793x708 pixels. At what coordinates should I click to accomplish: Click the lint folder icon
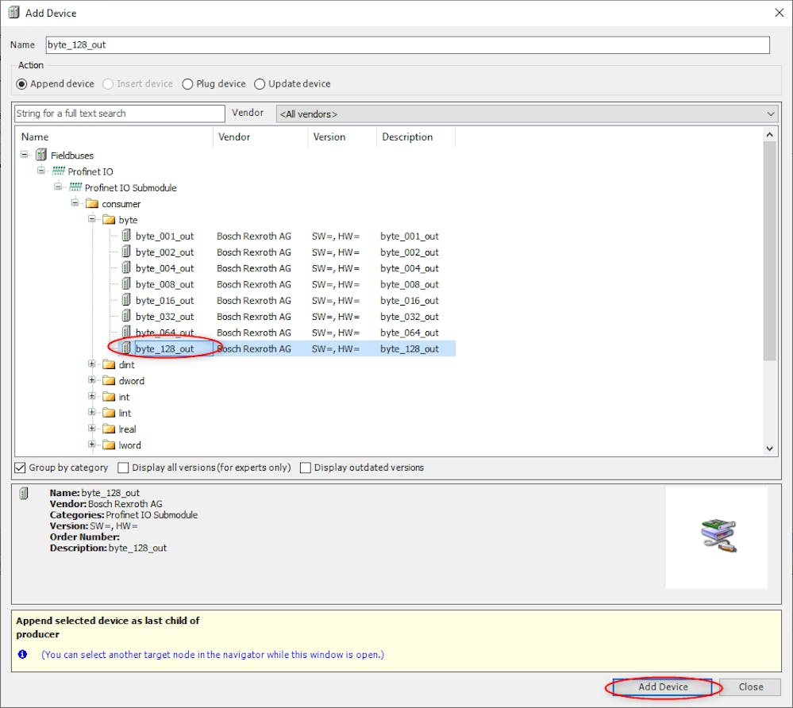click(x=109, y=413)
